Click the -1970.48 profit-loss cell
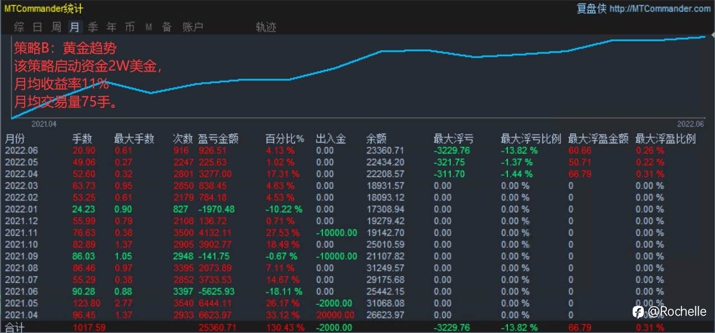The width and height of the screenshot is (715, 333). coord(216,209)
